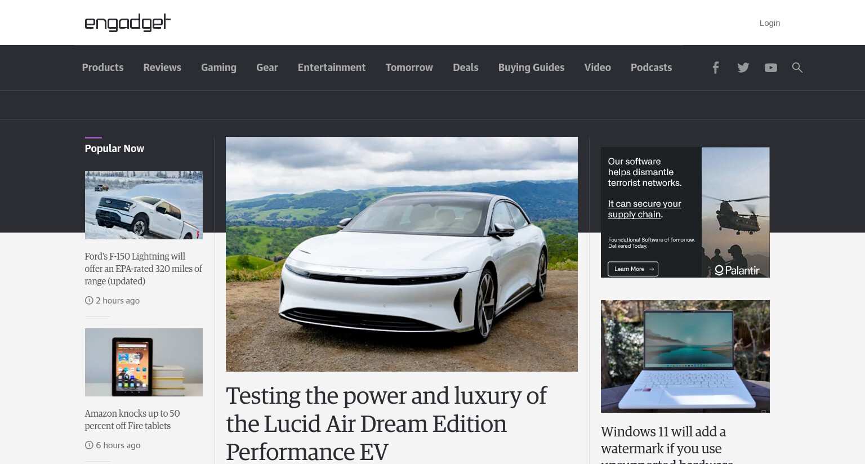Open the Products menu
The image size is (865, 464).
(x=102, y=68)
